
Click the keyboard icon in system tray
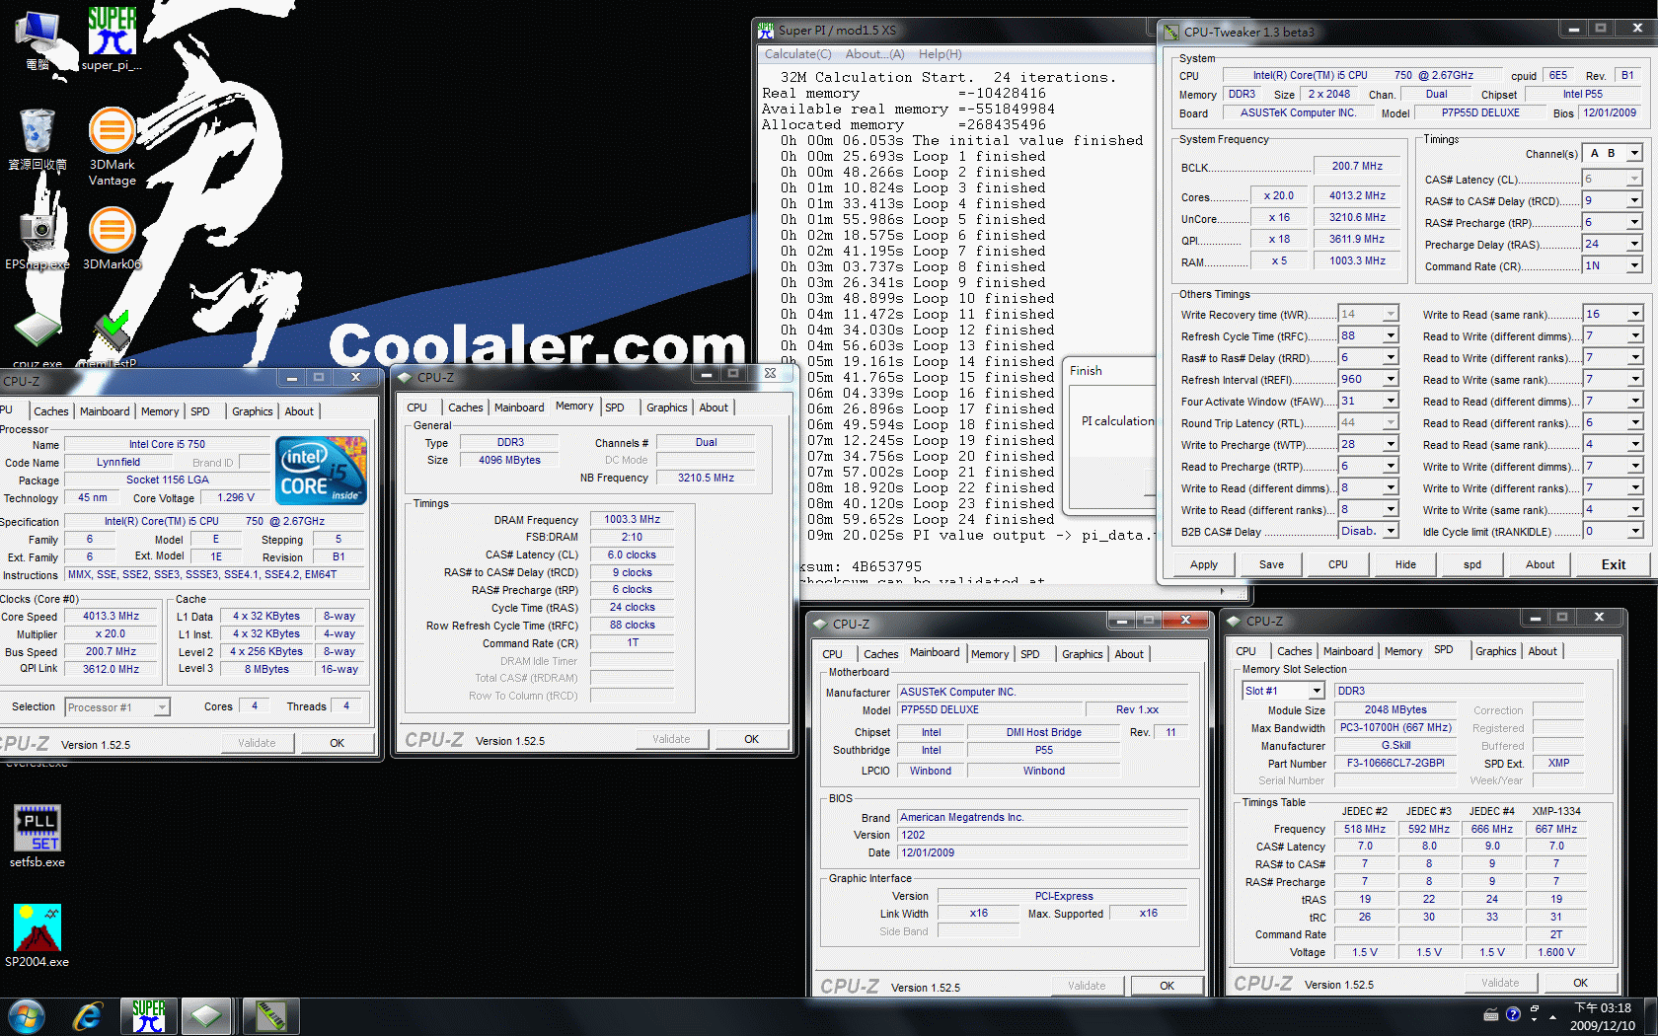[x=1491, y=1014]
